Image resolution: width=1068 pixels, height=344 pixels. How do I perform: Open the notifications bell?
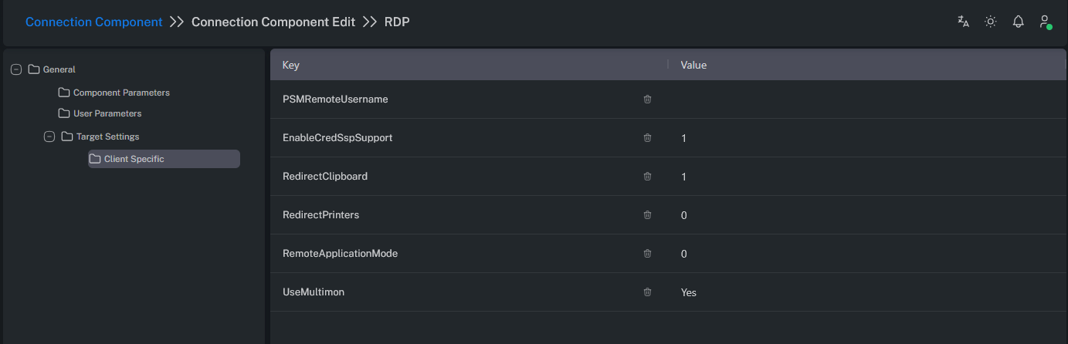1018,22
